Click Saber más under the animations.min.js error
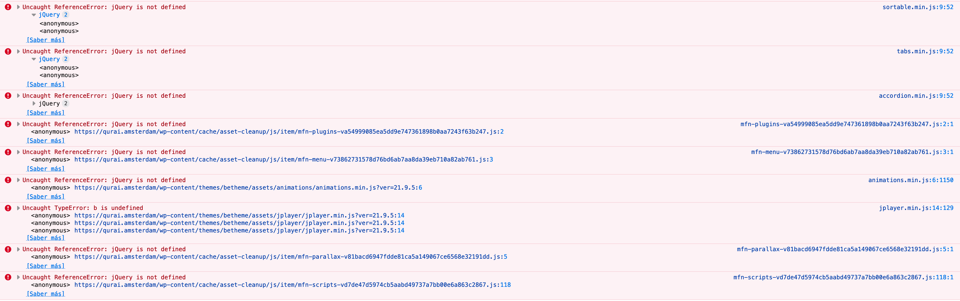 (x=46, y=197)
